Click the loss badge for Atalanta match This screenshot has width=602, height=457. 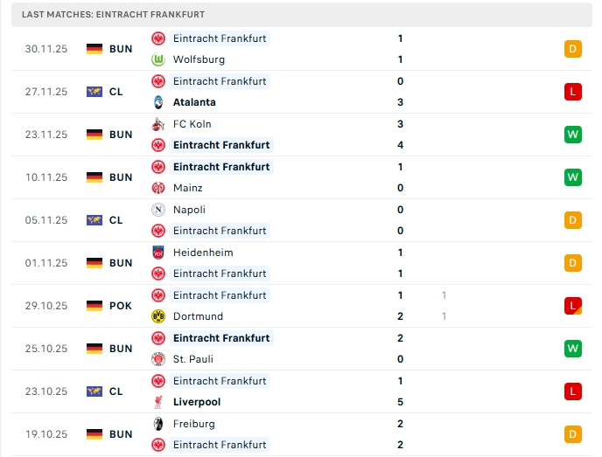click(573, 92)
